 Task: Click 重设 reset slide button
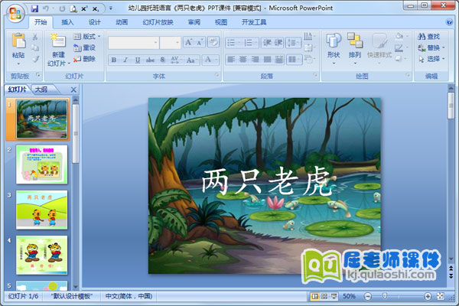tap(85, 47)
